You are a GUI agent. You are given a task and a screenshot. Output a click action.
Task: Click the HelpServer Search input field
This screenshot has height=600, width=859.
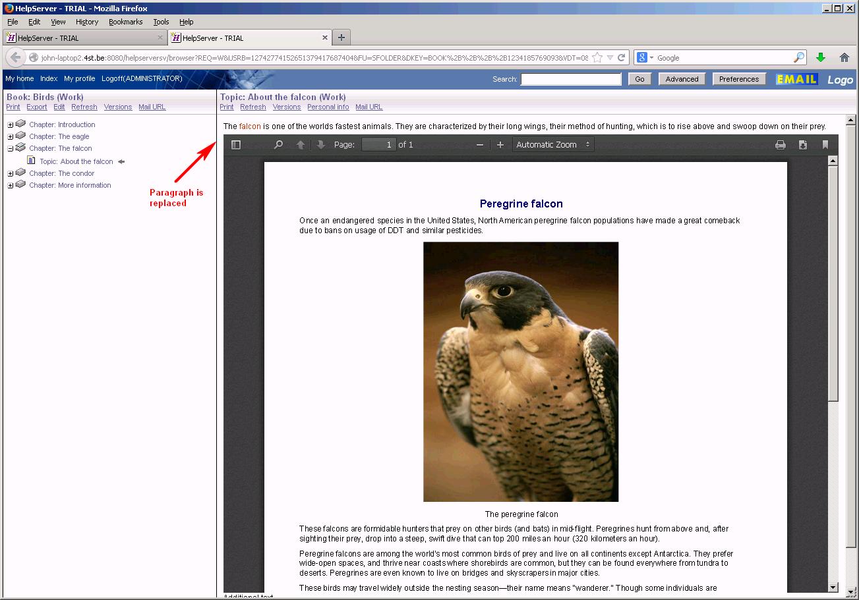pyautogui.click(x=571, y=79)
